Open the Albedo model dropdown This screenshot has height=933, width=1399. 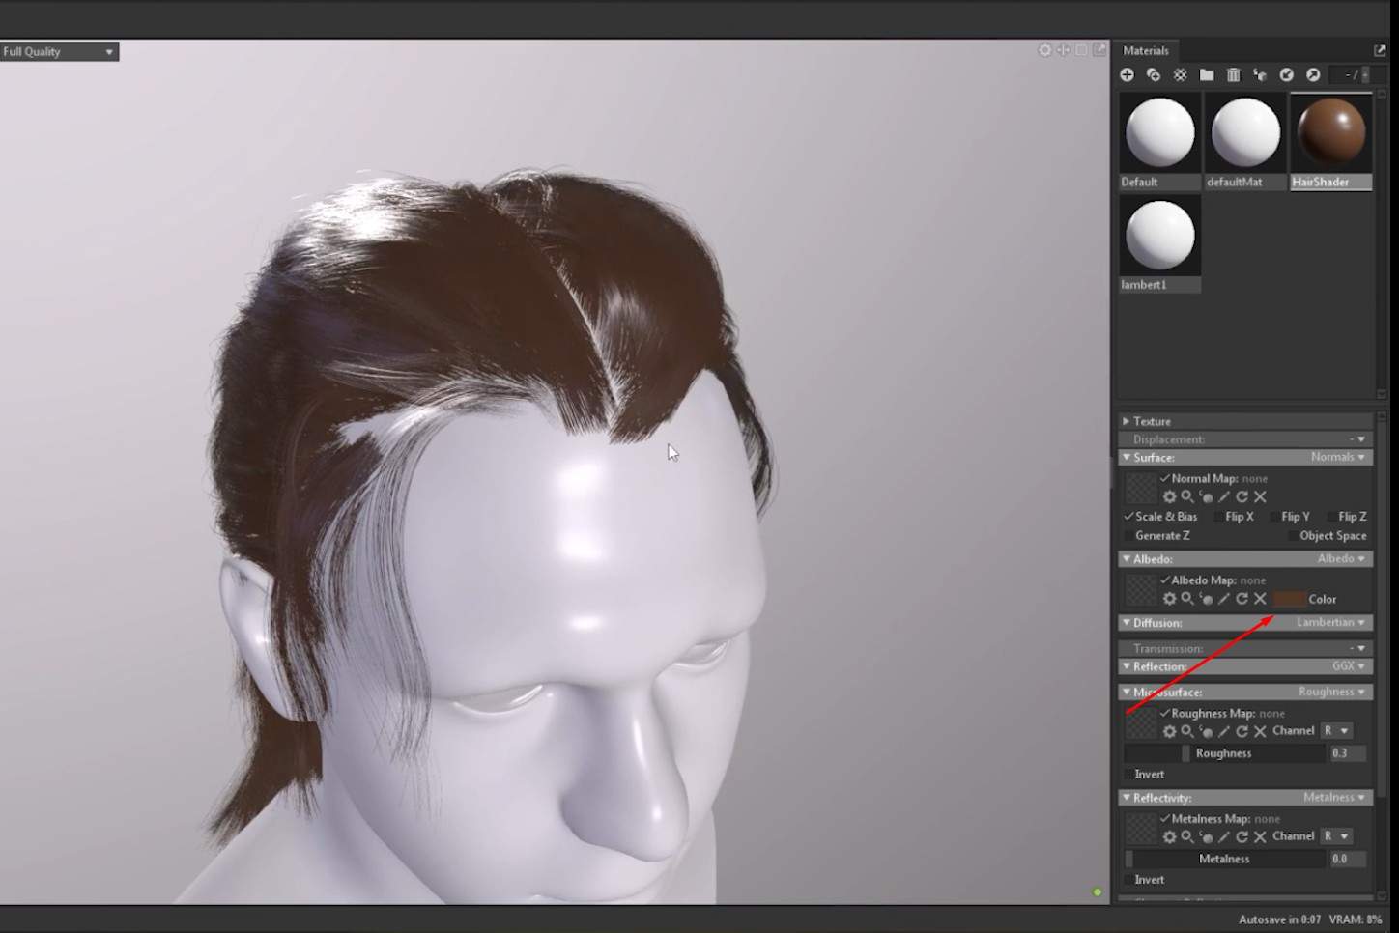[x=1342, y=559]
